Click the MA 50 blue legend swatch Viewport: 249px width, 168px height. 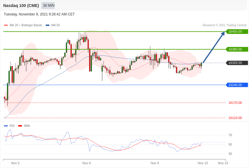point(47,25)
